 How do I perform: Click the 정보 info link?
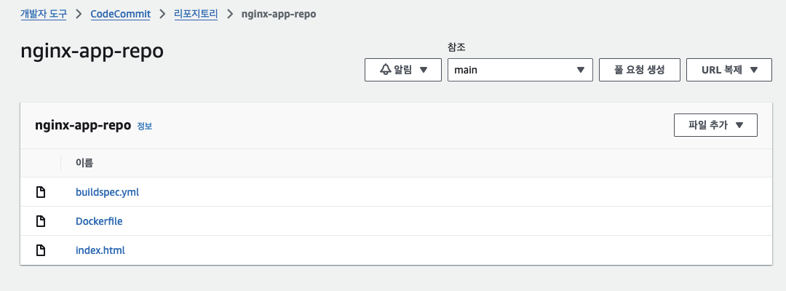tap(145, 126)
